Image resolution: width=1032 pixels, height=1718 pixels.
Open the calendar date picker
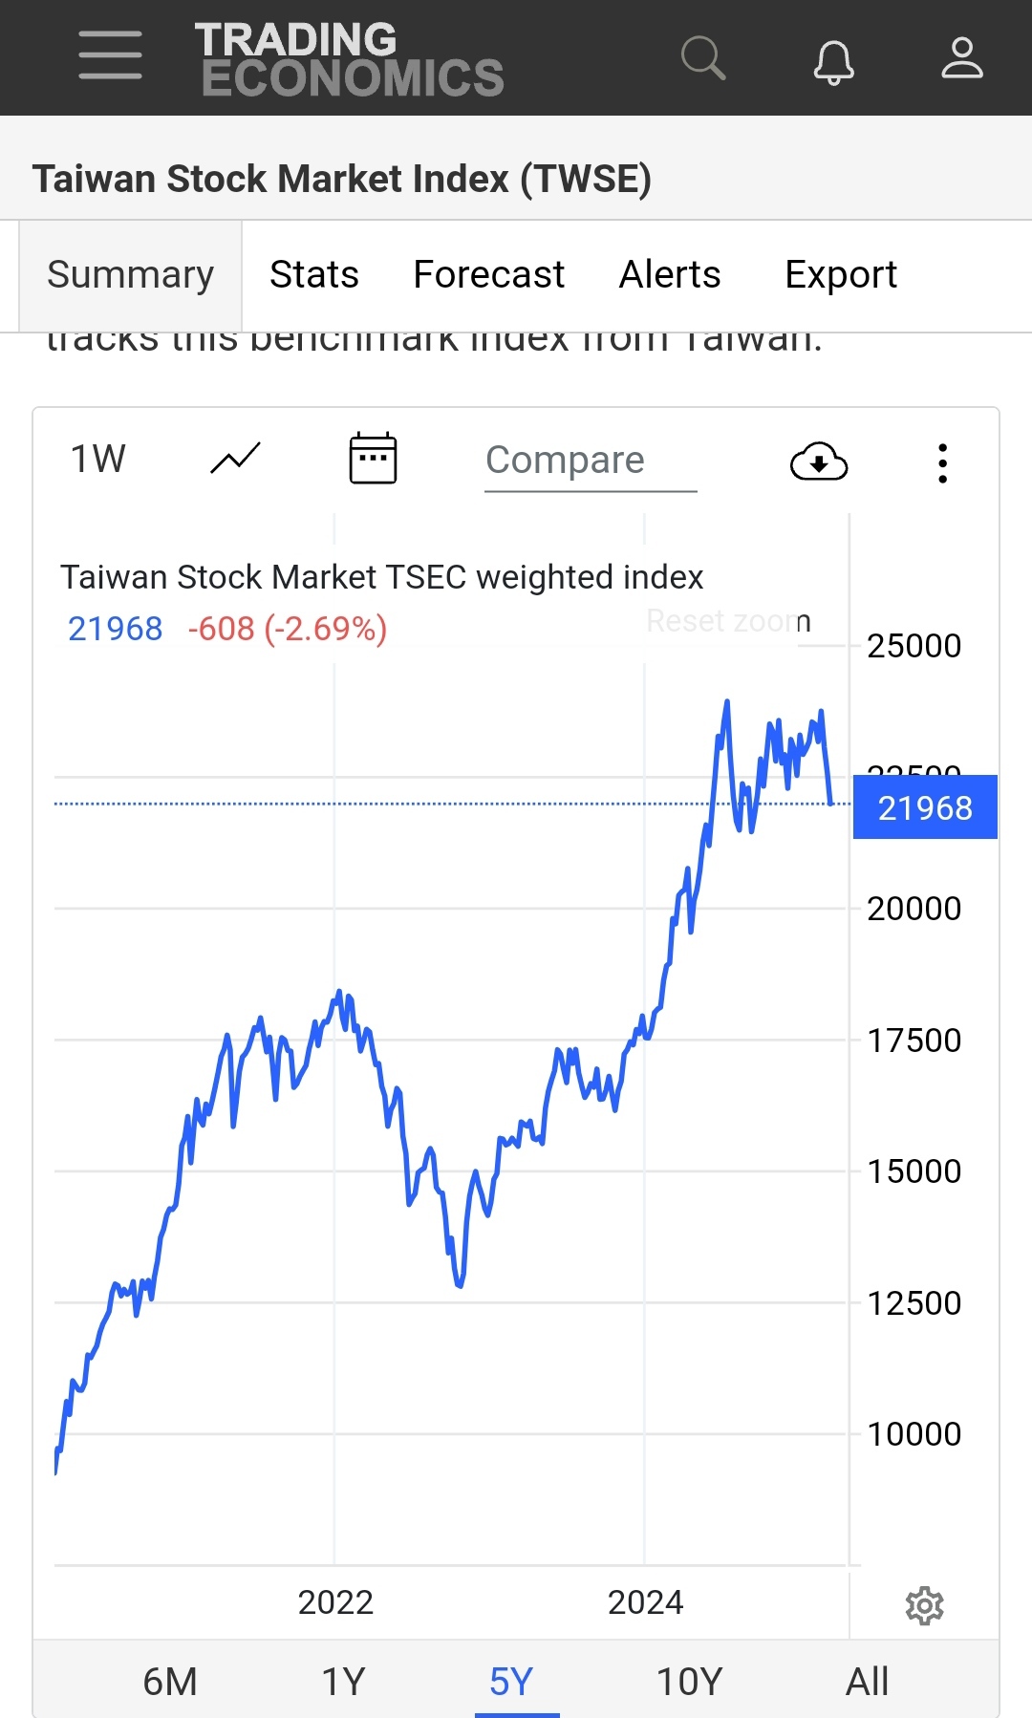373,459
